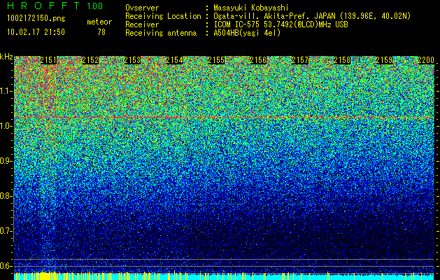Click the Ovserver label

click(142, 8)
